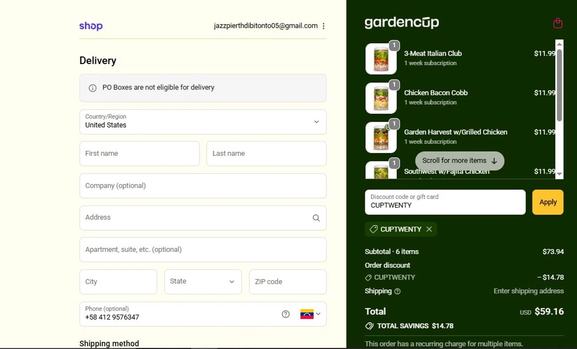Click the account email jazzpierthdibitonto05@gmail.com
The height and width of the screenshot is (349, 577).
tap(266, 26)
